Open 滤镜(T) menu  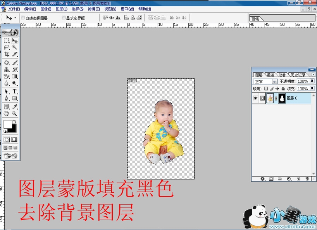point(94,9)
